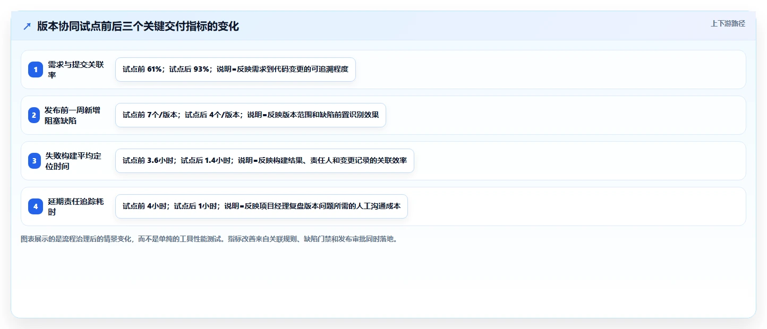Click the label 延期责任追踪耗时
The width and height of the screenshot is (767, 329).
(x=76, y=206)
